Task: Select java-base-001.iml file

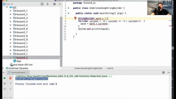Action: pos(23,65)
